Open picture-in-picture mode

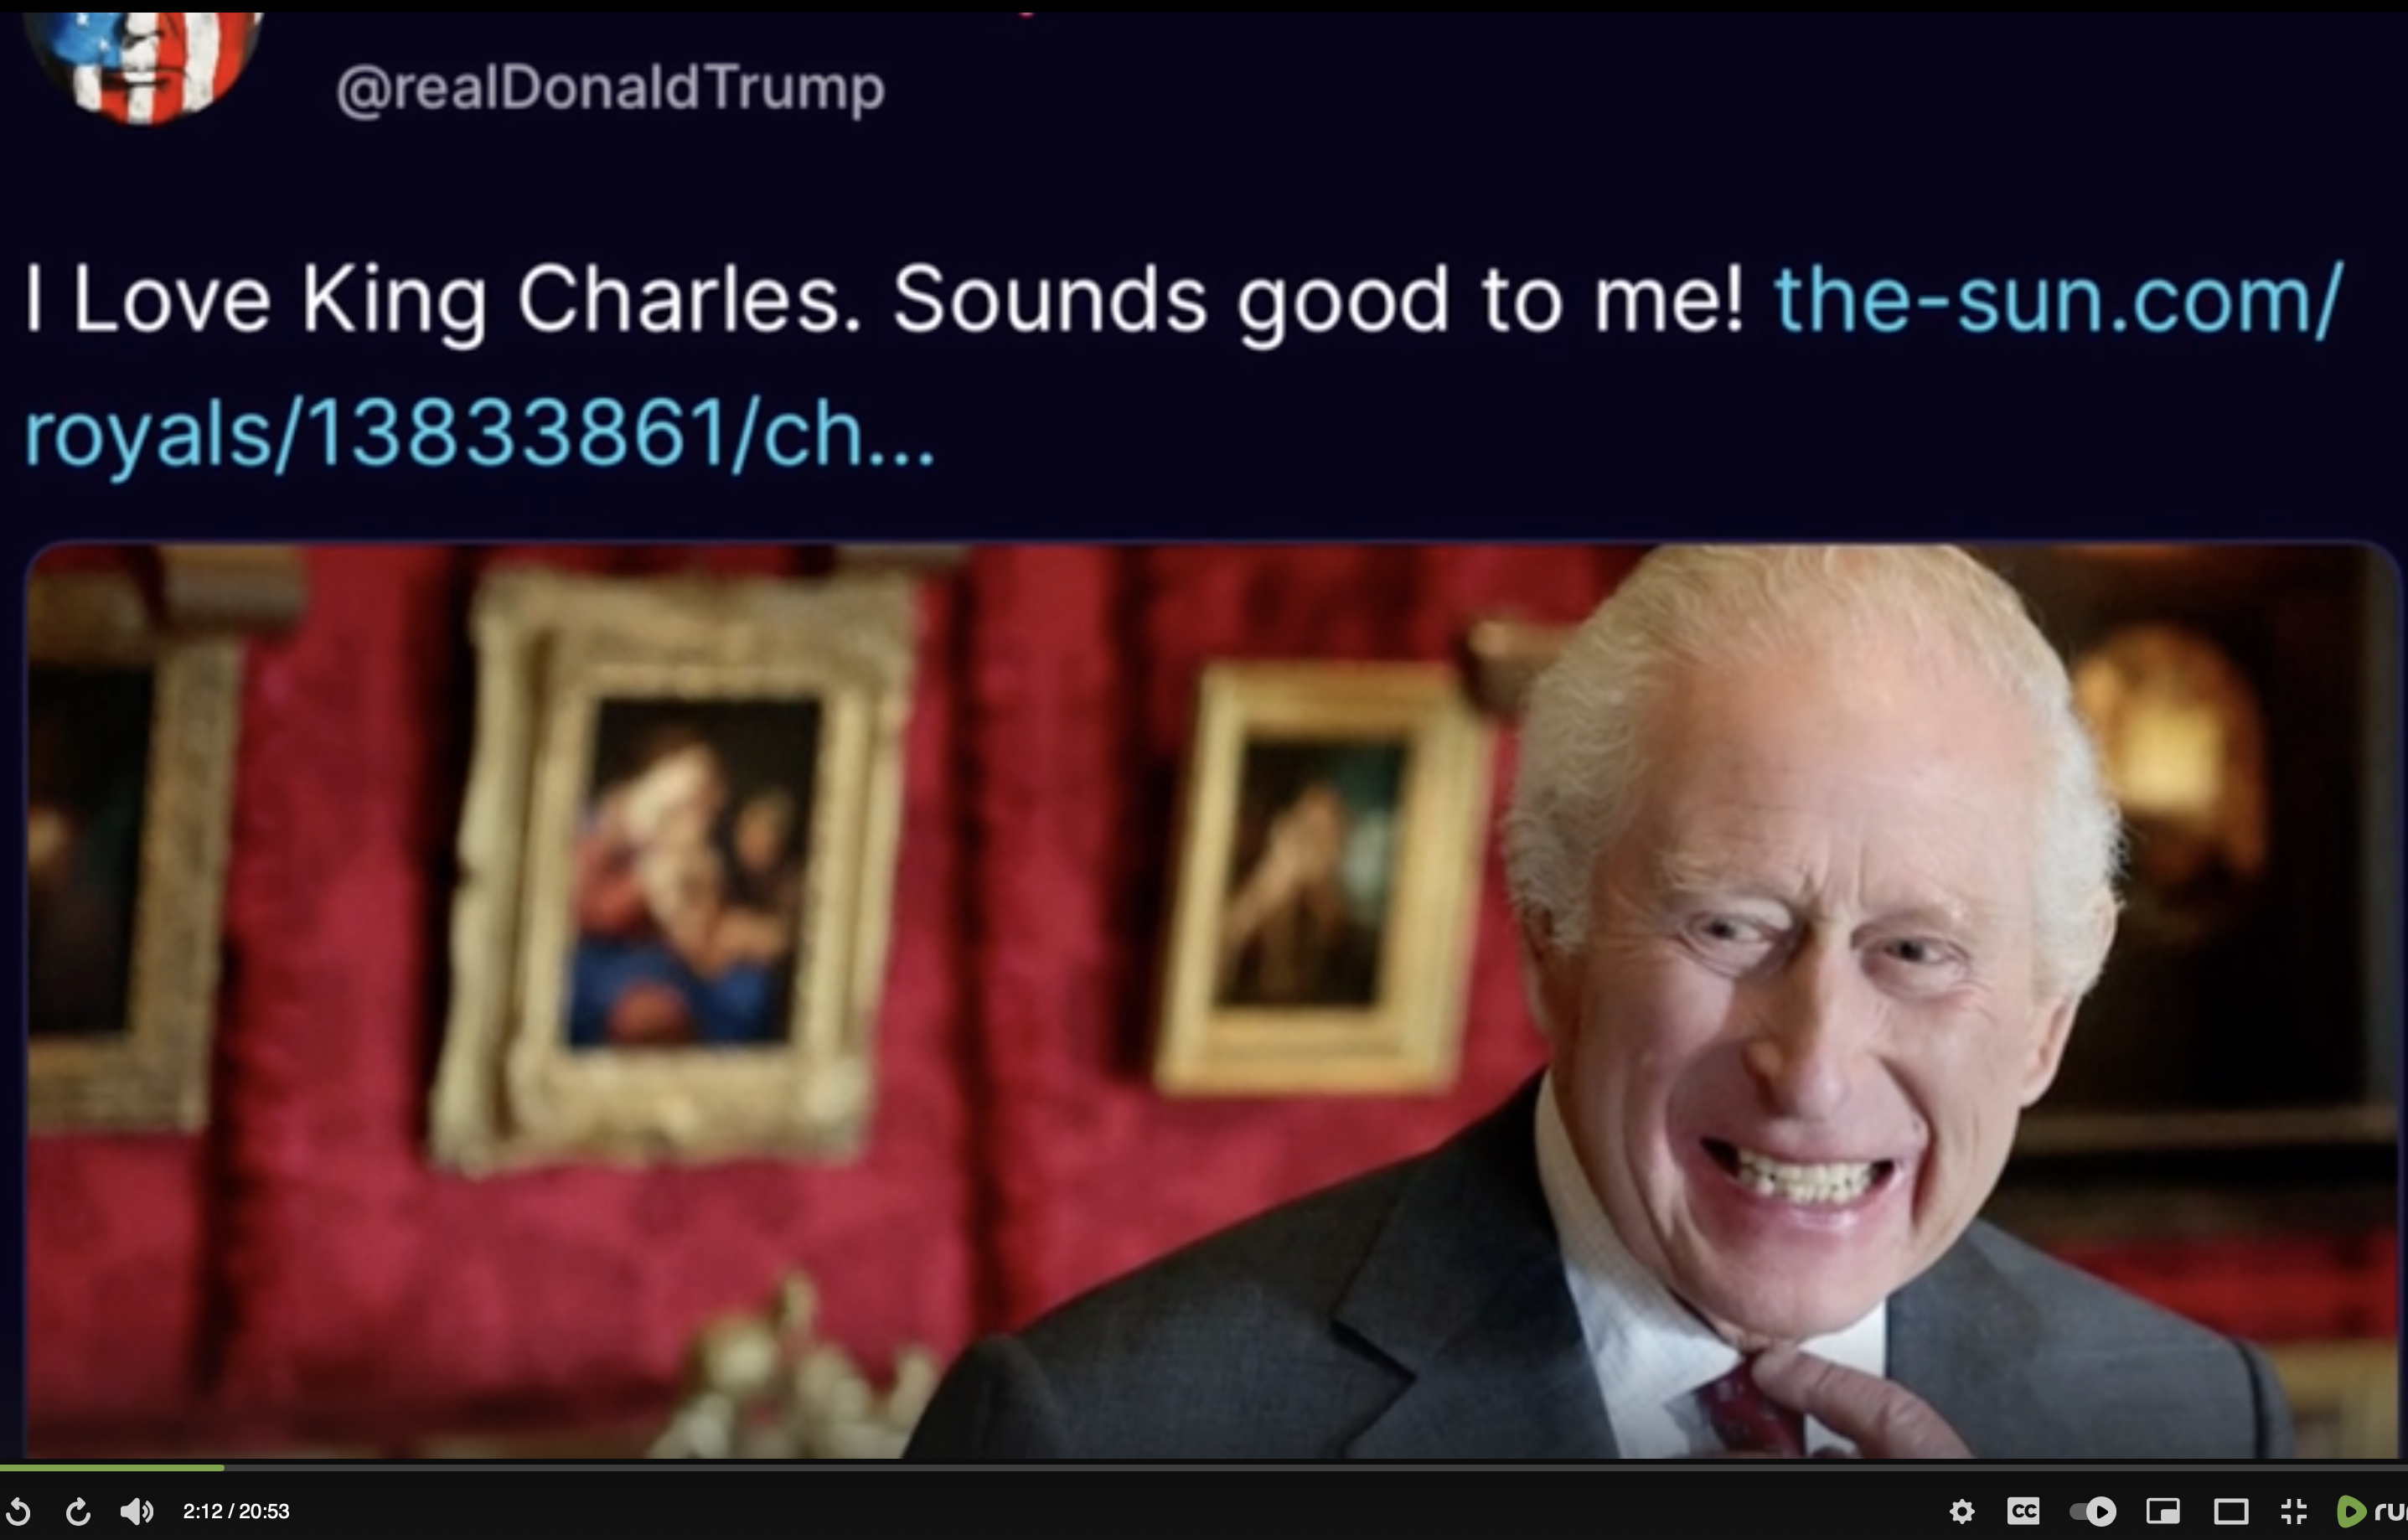point(2163,1511)
